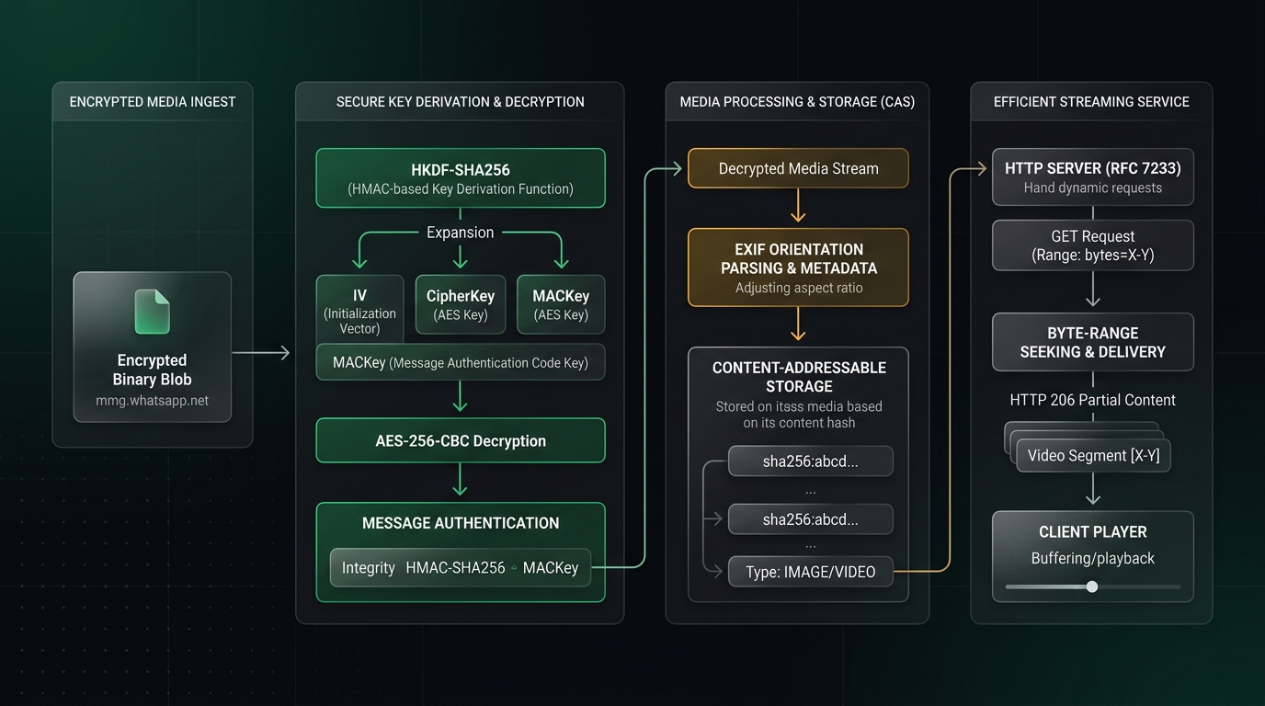Click MEDIA PROCESSING & STORAGE (CAS) header
The height and width of the screenshot is (706, 1265).
pos(797,102)
